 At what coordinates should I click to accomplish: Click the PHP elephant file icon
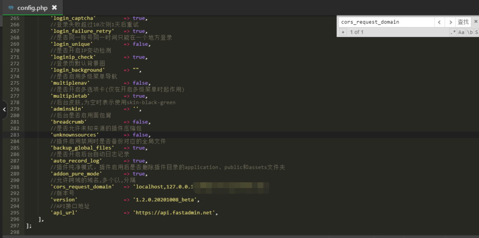(10, 7)
